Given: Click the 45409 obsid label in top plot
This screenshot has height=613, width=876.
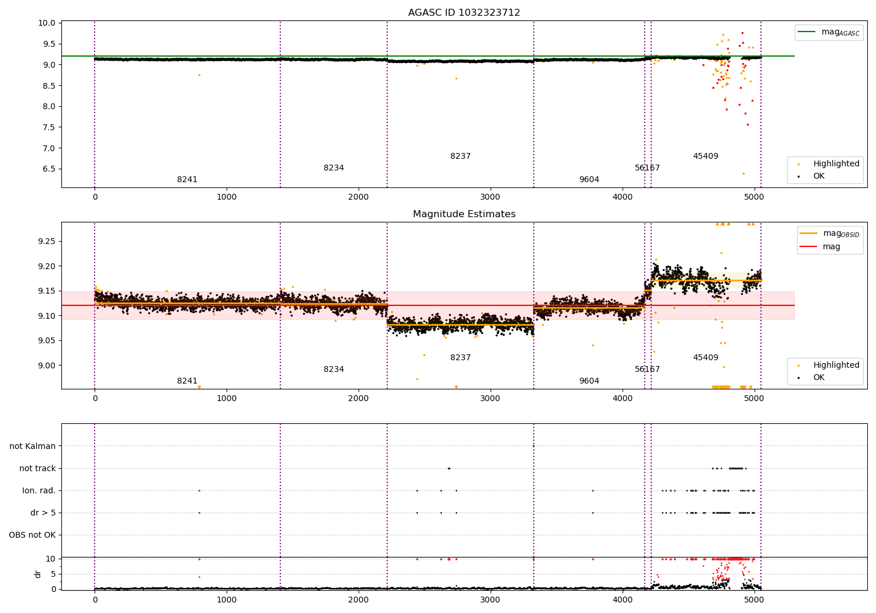Looking at the screenshot, I should (x=705, y=156).
